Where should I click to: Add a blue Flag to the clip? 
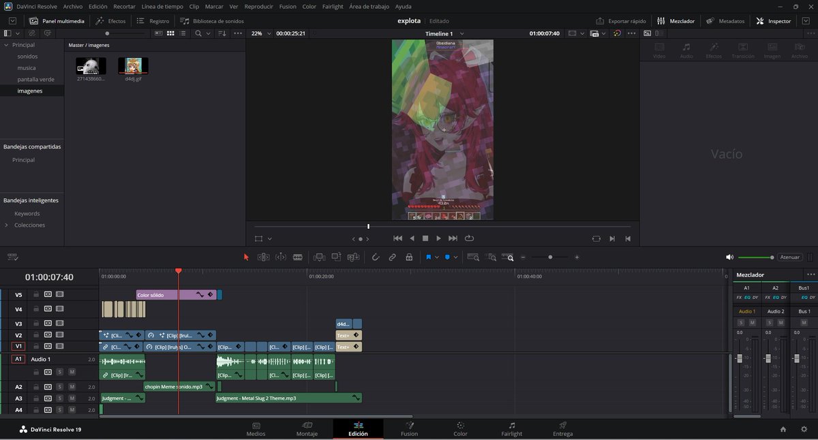(x=429, y=257)
